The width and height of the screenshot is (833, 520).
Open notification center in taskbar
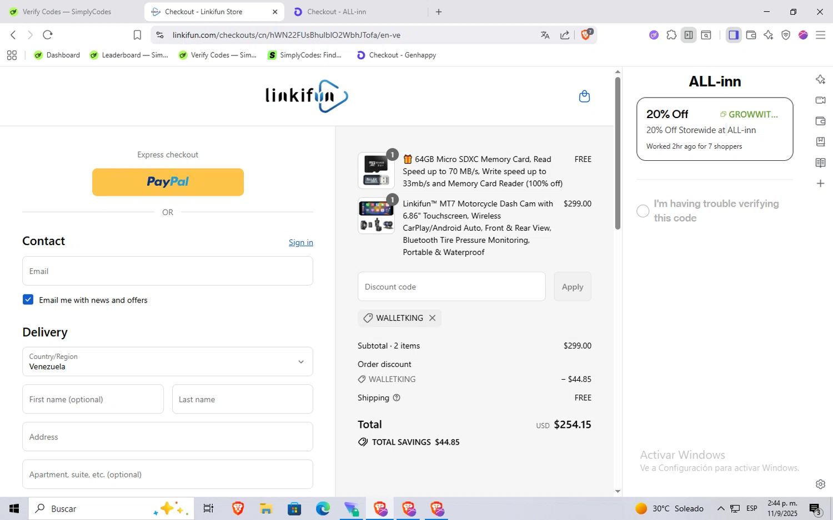815,508
